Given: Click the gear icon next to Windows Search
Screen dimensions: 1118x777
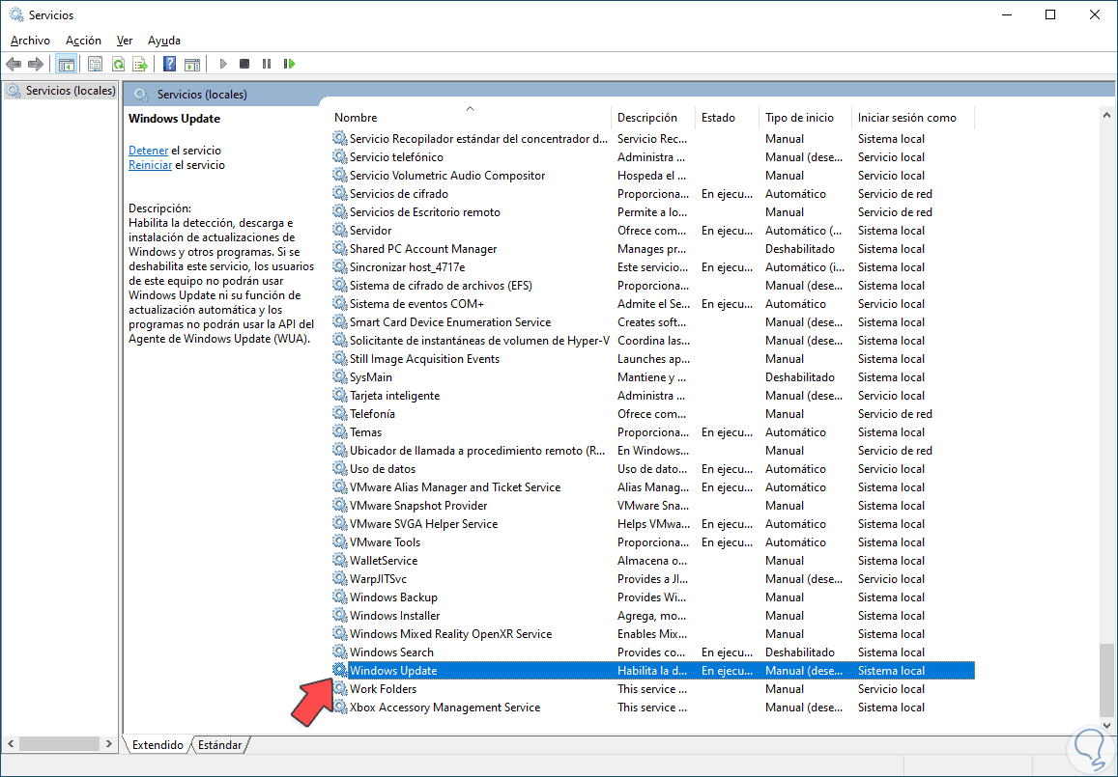Looking at the screenshot, I should click(x=340, y=652).
